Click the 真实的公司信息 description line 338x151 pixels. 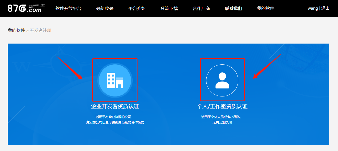115,122
